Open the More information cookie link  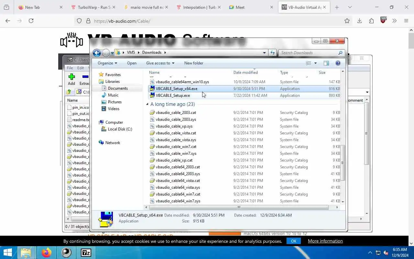tap(325, 241)
